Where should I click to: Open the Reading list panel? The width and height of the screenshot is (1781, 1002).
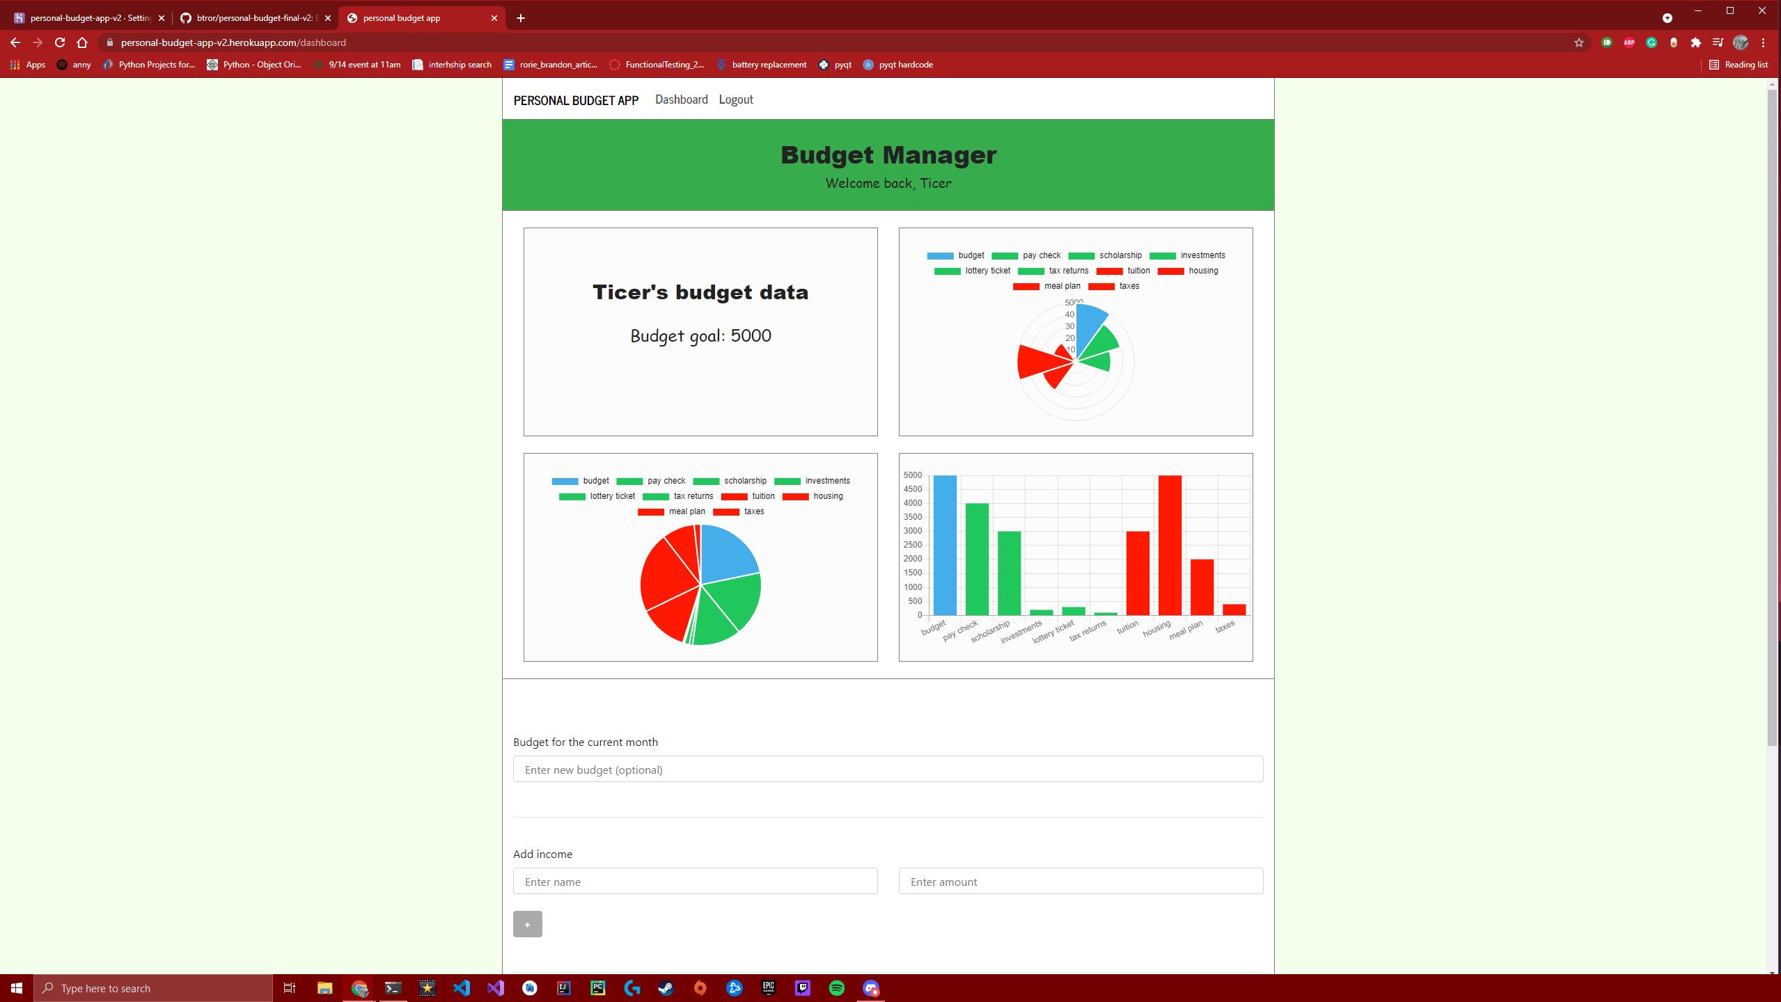point(1738,65)
